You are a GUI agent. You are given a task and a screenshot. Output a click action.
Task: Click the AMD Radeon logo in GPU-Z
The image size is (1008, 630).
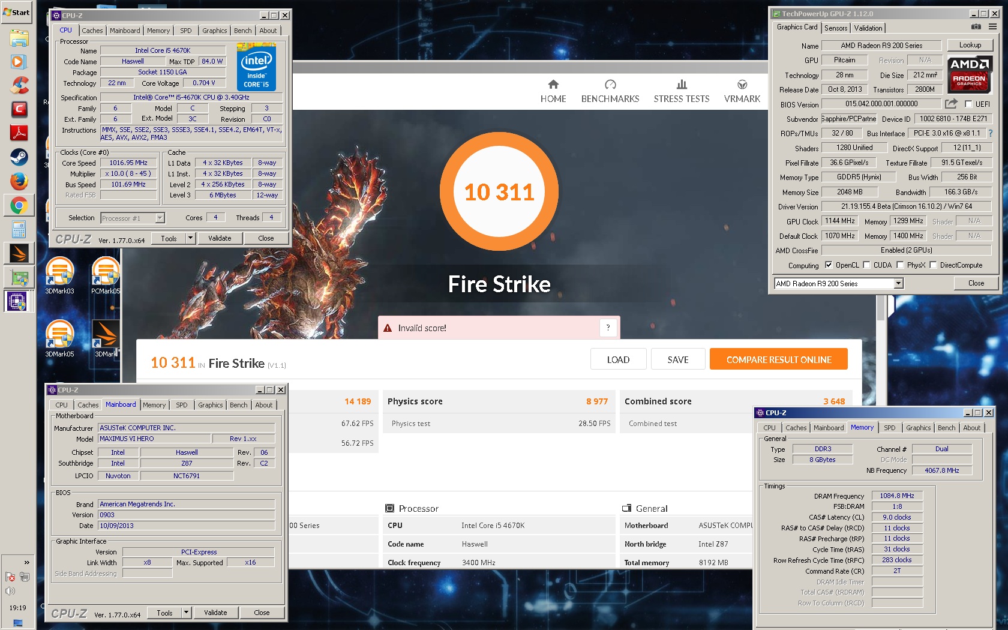[x=969, y=74]
